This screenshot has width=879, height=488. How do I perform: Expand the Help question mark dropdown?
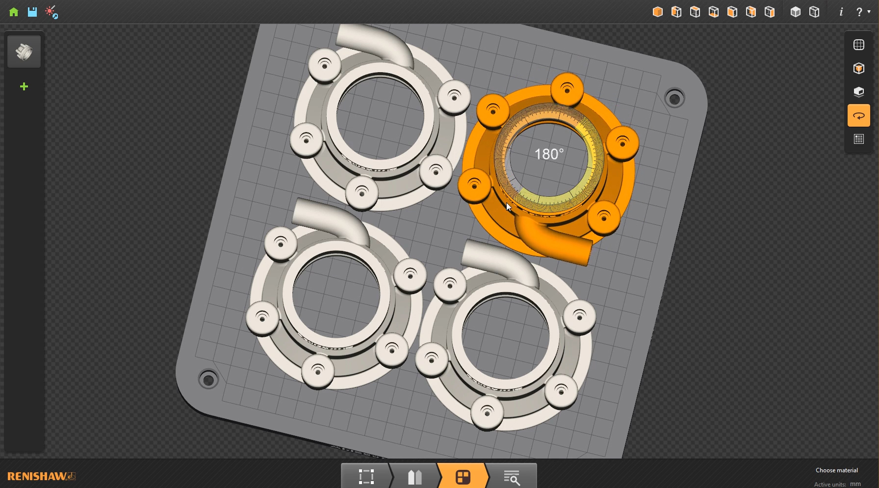click(x=863, y=12)
